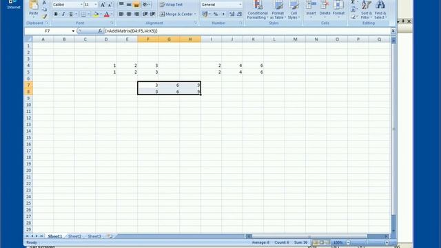This screenshot has height=248, width=441.
Task: Click the Accounting Number Format icon
Action: pyautogui.click(x=205, y=14)
